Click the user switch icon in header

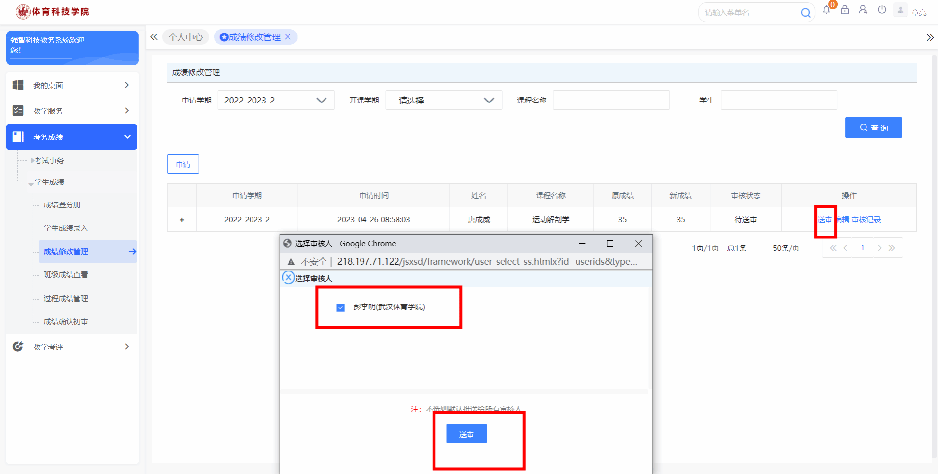click(x=863, y=10)
